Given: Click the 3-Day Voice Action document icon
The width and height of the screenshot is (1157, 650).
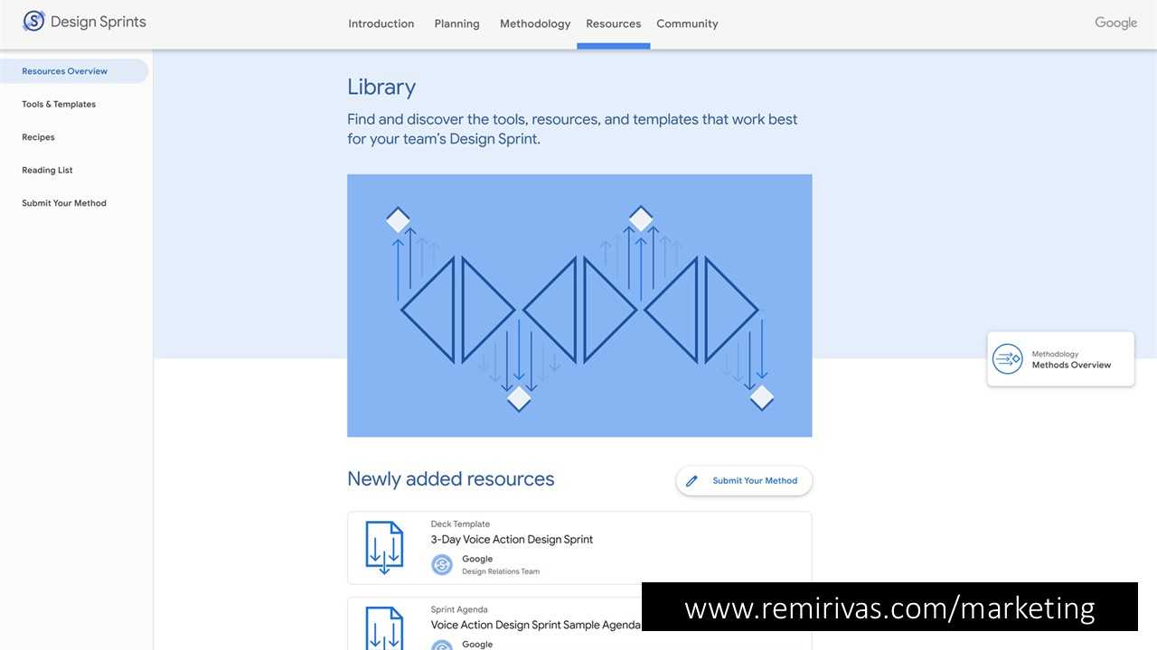Looking at the screenshot, I should (384, 547).
